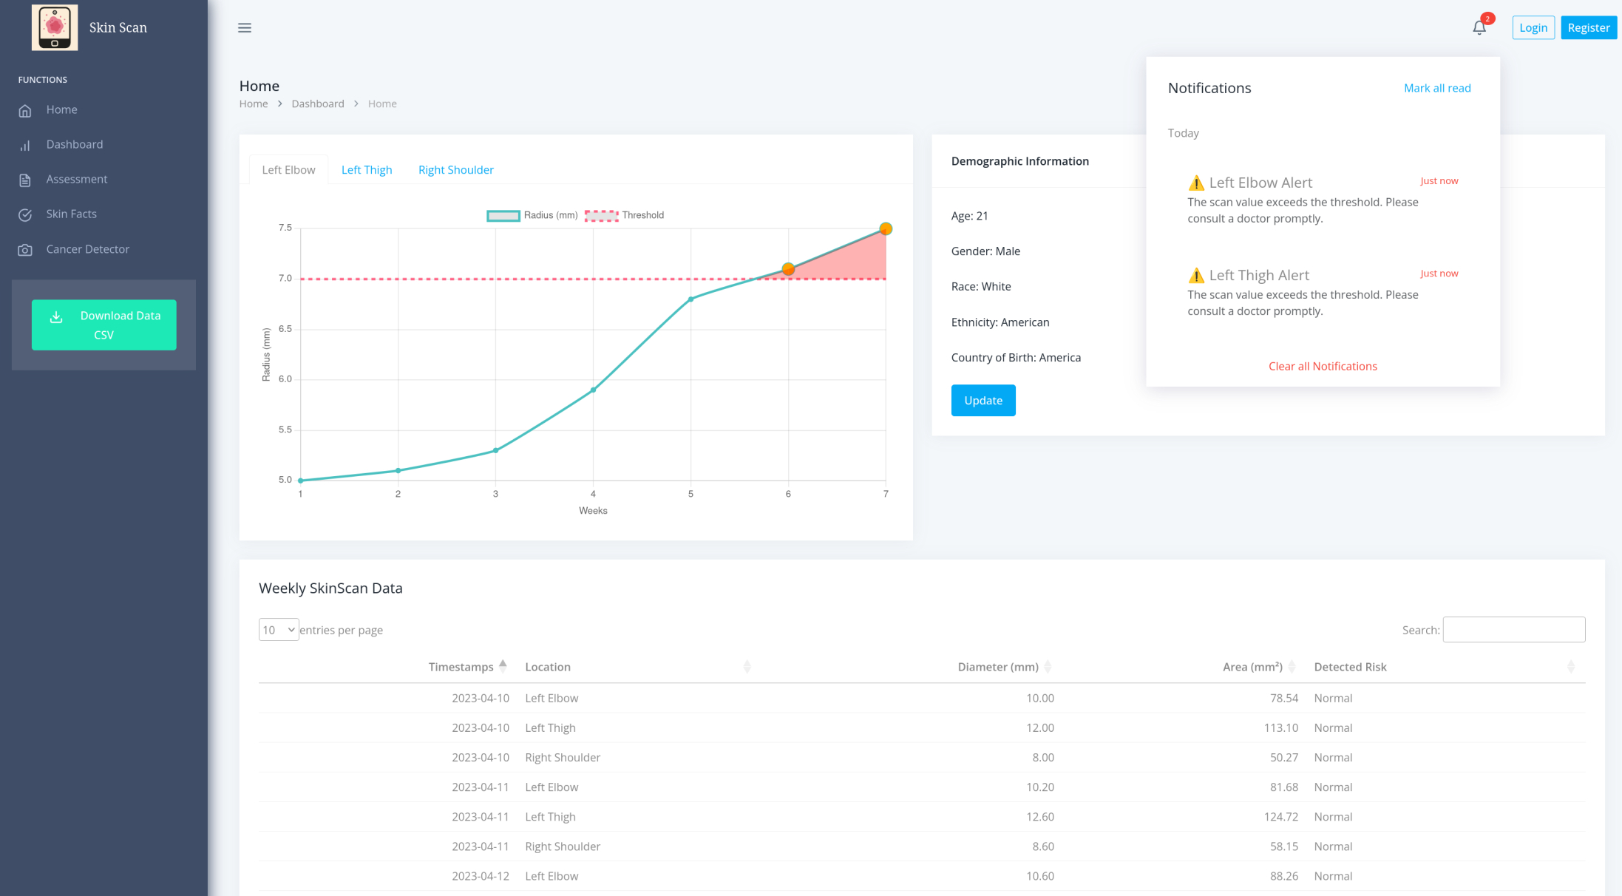The width and height of the screenshot is (1622, 896).
Task: Toggle the Radius (mm) legend swatch
Action: tap(503, 216)
